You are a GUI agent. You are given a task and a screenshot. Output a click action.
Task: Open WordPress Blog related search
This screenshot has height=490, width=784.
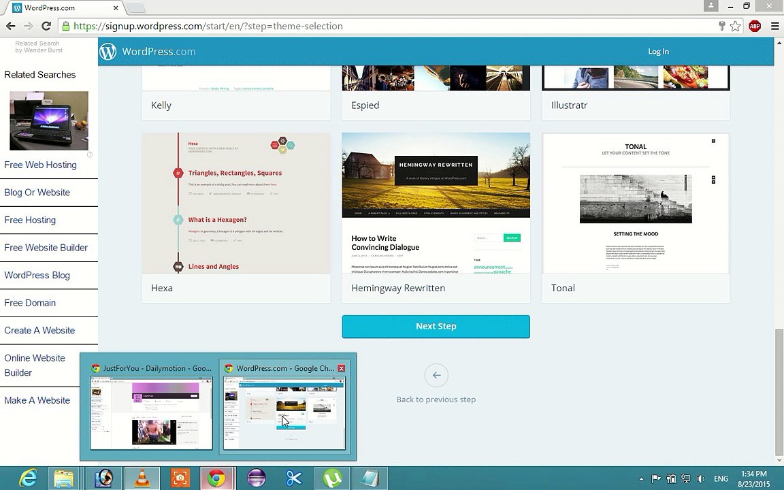(37, 275)
